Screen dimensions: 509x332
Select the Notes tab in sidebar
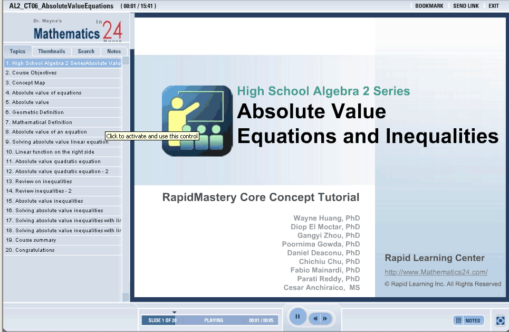point(114,51)
